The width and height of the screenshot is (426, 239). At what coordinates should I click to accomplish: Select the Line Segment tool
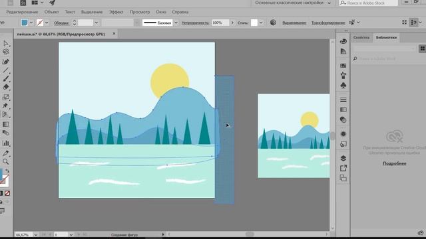pos(6,70)
